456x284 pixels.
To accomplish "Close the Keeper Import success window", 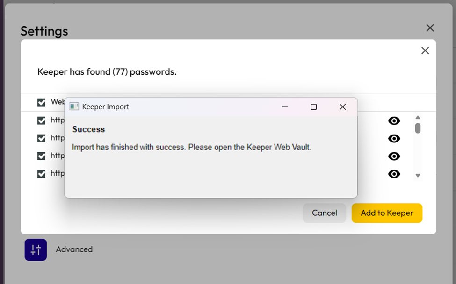I will [342, 107].
